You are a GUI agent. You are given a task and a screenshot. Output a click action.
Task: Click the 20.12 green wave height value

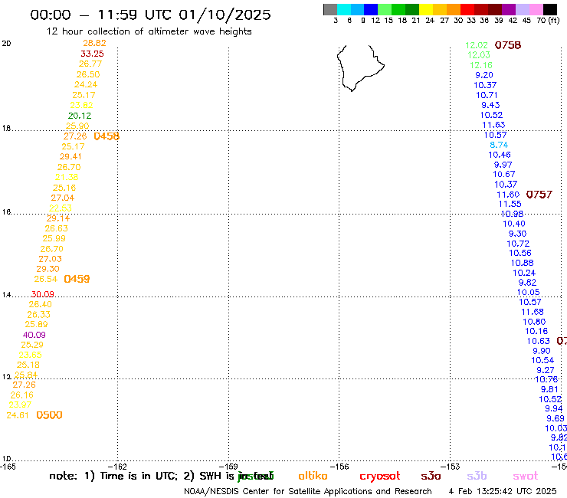(80, 116)
